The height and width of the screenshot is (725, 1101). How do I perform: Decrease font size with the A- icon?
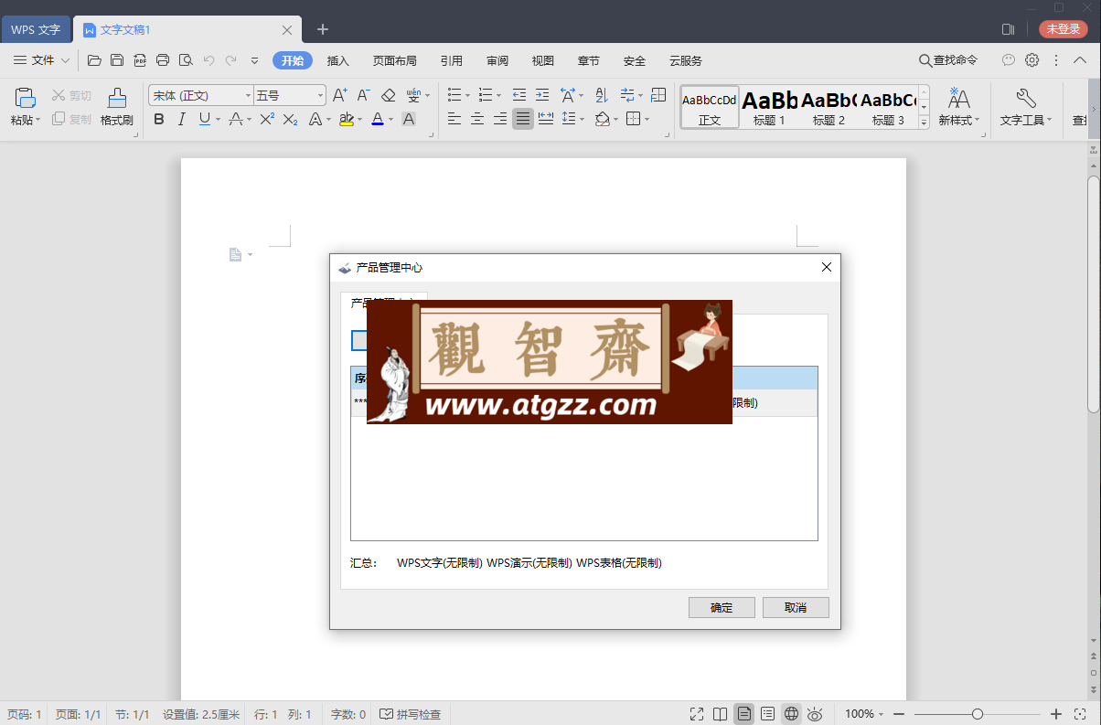click(363, 95)
